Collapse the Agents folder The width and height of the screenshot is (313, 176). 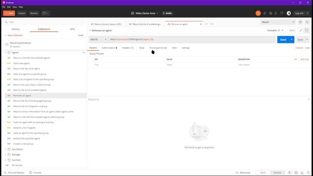(5, 53)
